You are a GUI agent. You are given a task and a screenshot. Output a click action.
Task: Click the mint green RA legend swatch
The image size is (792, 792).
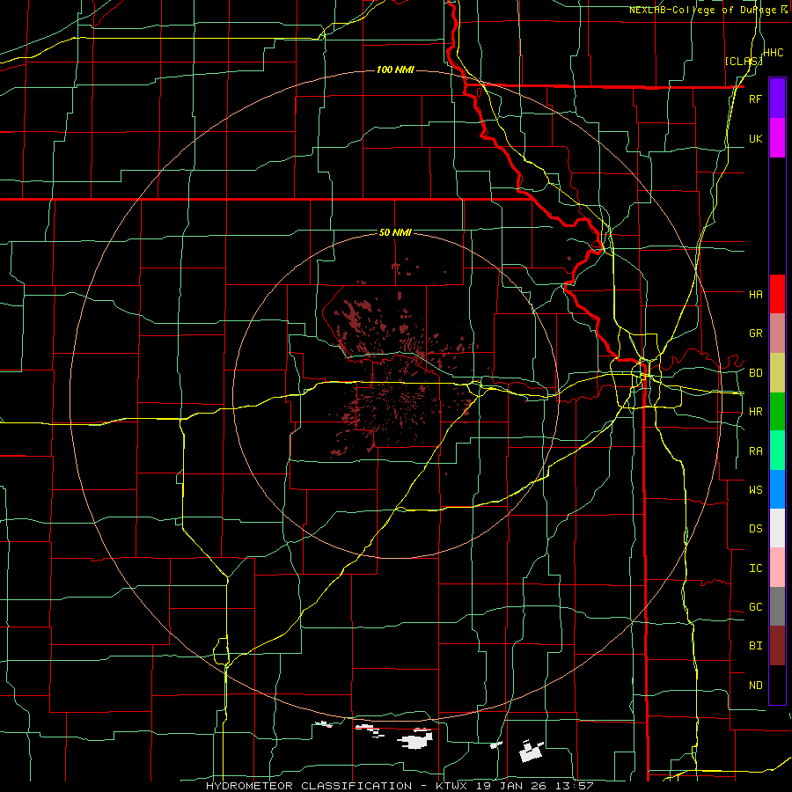pos(777,451)
